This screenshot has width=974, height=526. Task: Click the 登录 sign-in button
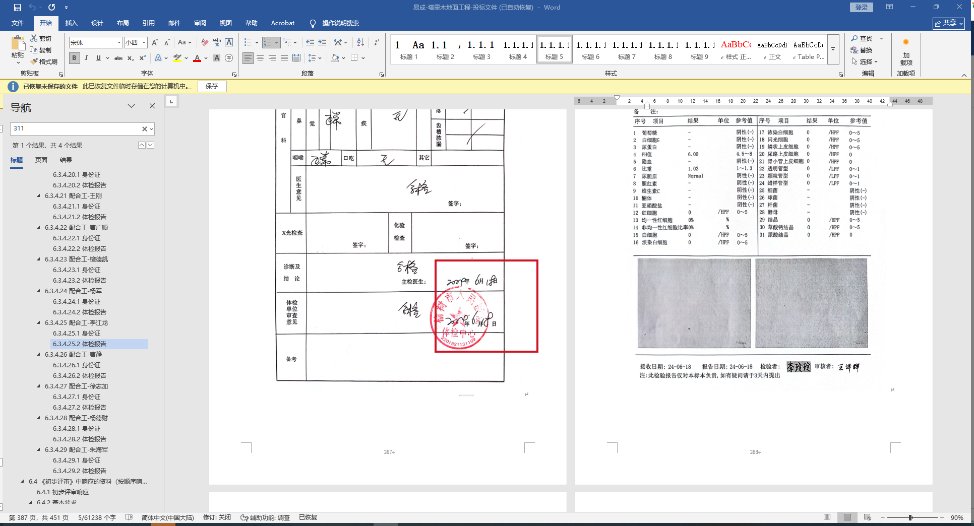(862, 8)
